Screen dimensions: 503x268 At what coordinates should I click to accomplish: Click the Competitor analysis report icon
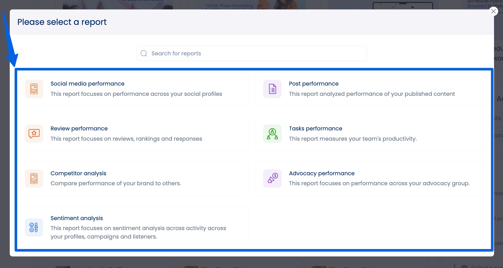click(x=34, y=179)
